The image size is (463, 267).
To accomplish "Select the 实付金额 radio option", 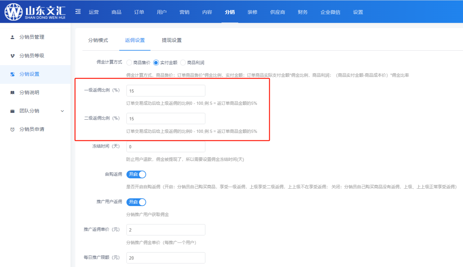I will pyautogui.click(x=156, y=63).
